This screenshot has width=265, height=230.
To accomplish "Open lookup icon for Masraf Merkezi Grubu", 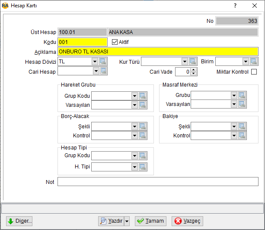I will click(x=242, y=96).
